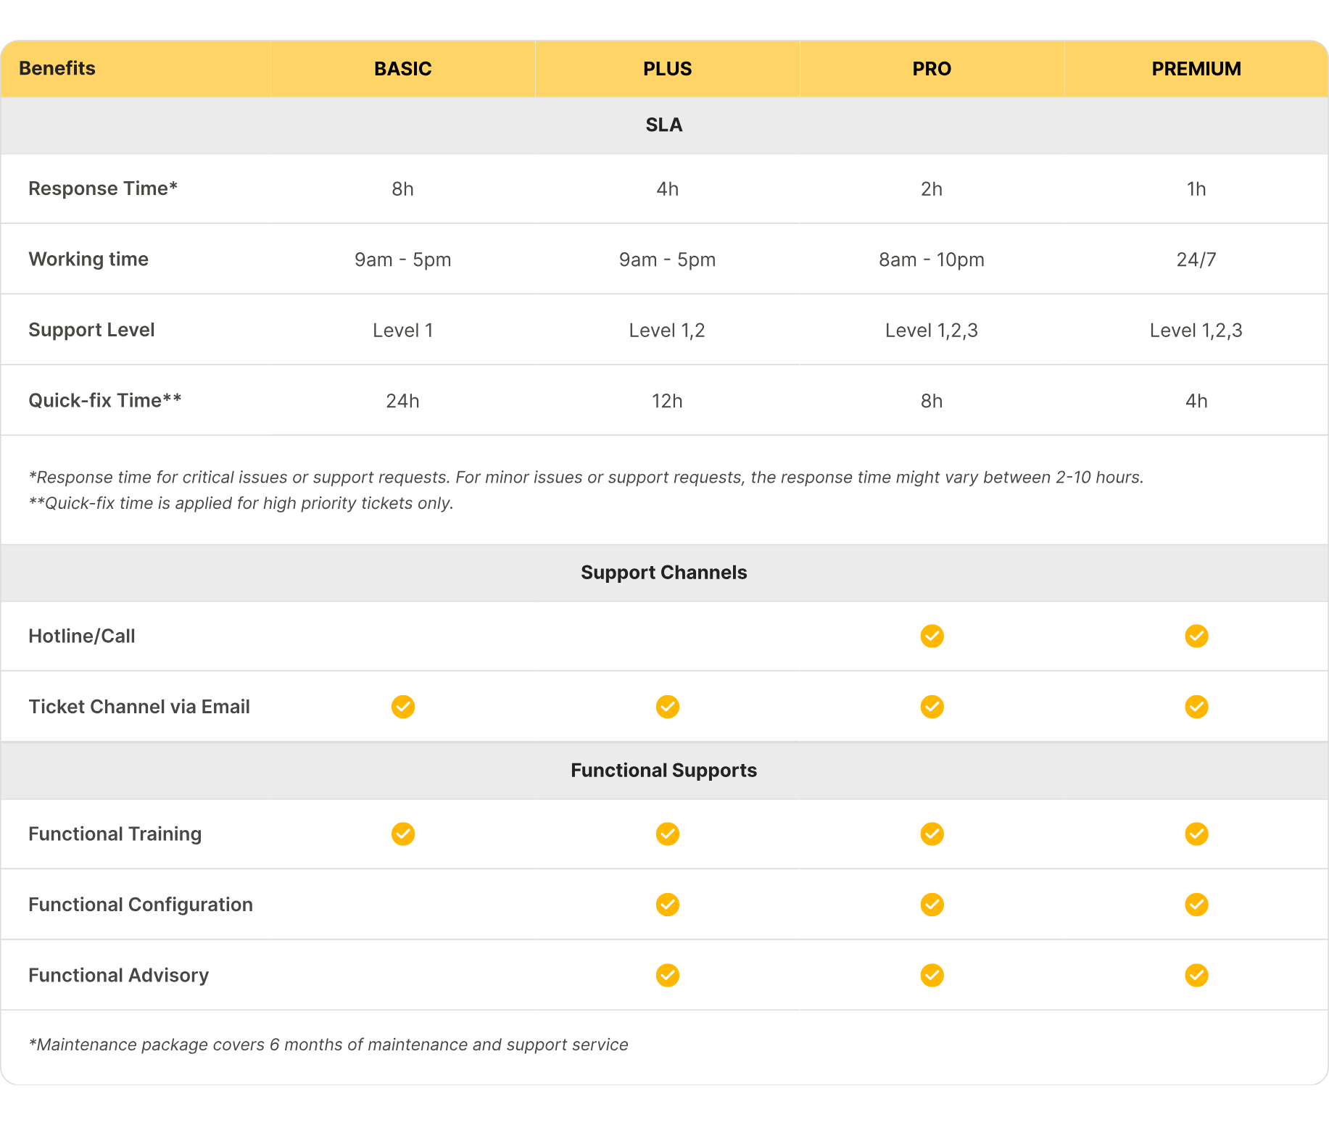
Task: Select the PREMIUM plan column header
Action: pyautogui.click(x=1196, y=69)
